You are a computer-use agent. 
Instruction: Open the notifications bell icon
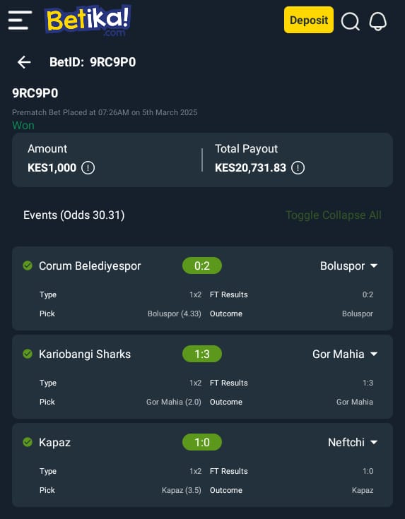tap(378, 21)
